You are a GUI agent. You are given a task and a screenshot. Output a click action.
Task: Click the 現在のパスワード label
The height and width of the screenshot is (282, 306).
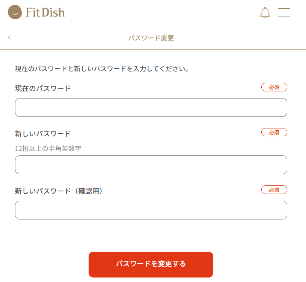(x=43, y=88)
